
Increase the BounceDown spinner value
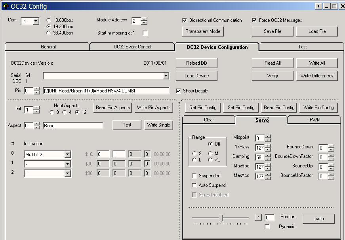331,146
